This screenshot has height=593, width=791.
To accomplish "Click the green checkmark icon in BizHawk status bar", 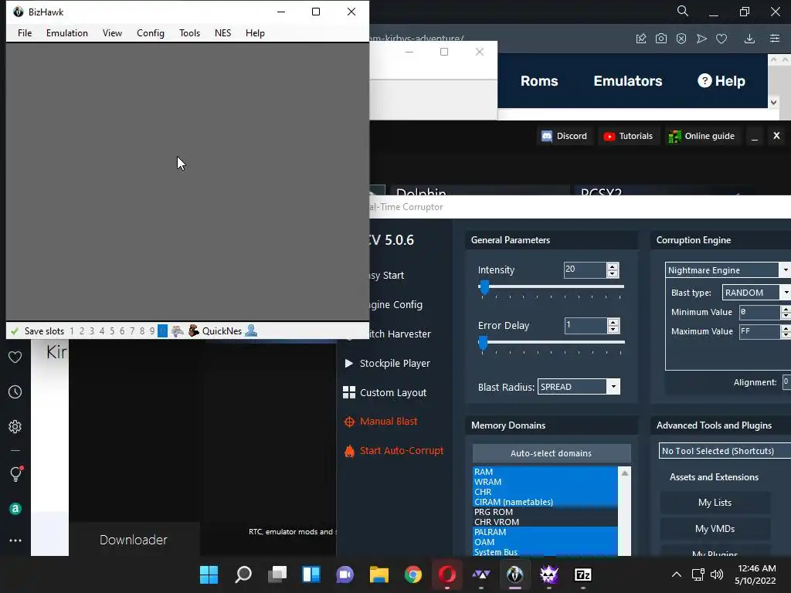I will tap(15, 331).
